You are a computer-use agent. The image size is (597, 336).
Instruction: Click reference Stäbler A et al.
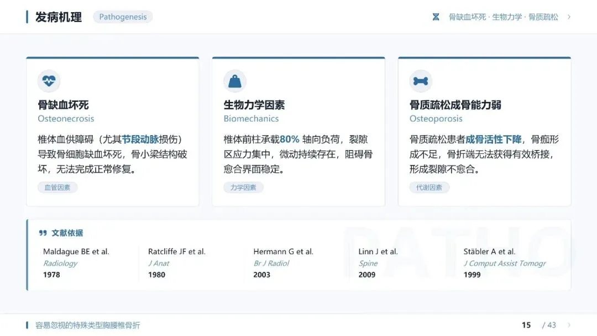[x=489, y=252]
